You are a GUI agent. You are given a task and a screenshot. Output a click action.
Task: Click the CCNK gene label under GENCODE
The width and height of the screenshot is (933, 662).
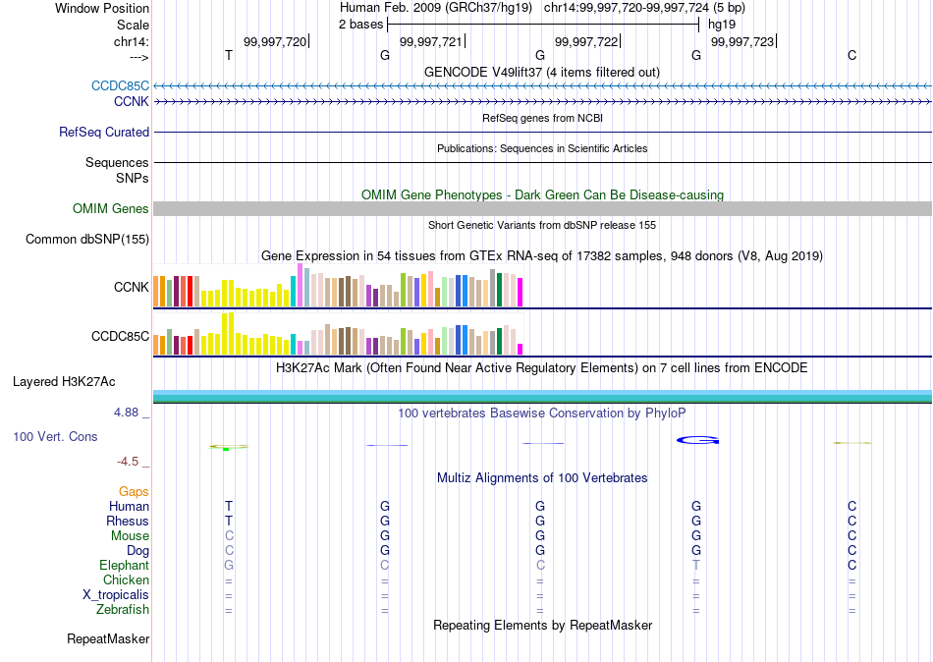(131, 102)
